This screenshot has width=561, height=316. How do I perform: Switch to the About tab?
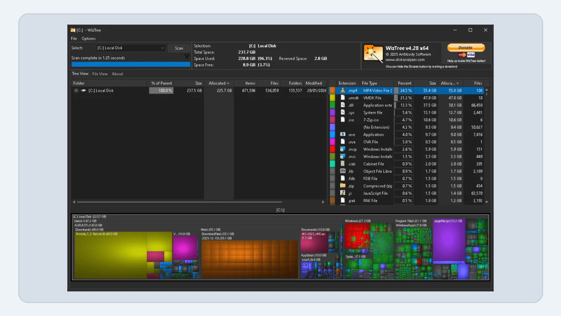coord(117,74)
